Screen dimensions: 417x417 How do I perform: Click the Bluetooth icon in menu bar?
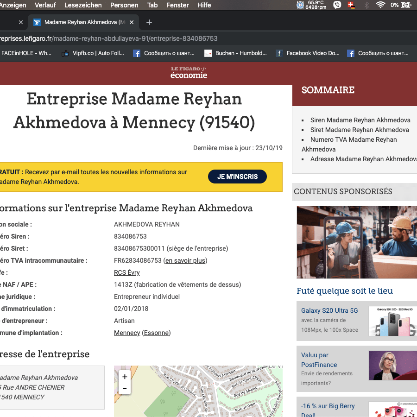(366, 5)
